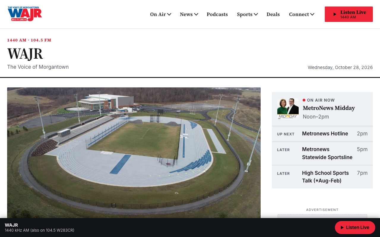Click the '1440 AM · 104.5 FM' text
Viewport: 380px width, 237px height.
[29, 40]
